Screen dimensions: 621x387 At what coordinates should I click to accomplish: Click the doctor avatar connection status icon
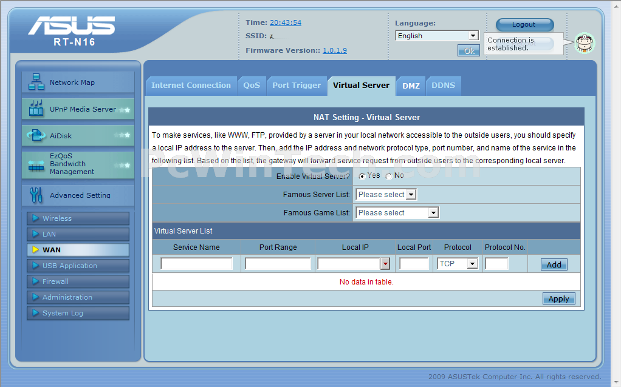click(x=584, y=43)
